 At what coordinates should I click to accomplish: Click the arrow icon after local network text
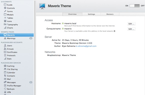(x=114, y=31)
